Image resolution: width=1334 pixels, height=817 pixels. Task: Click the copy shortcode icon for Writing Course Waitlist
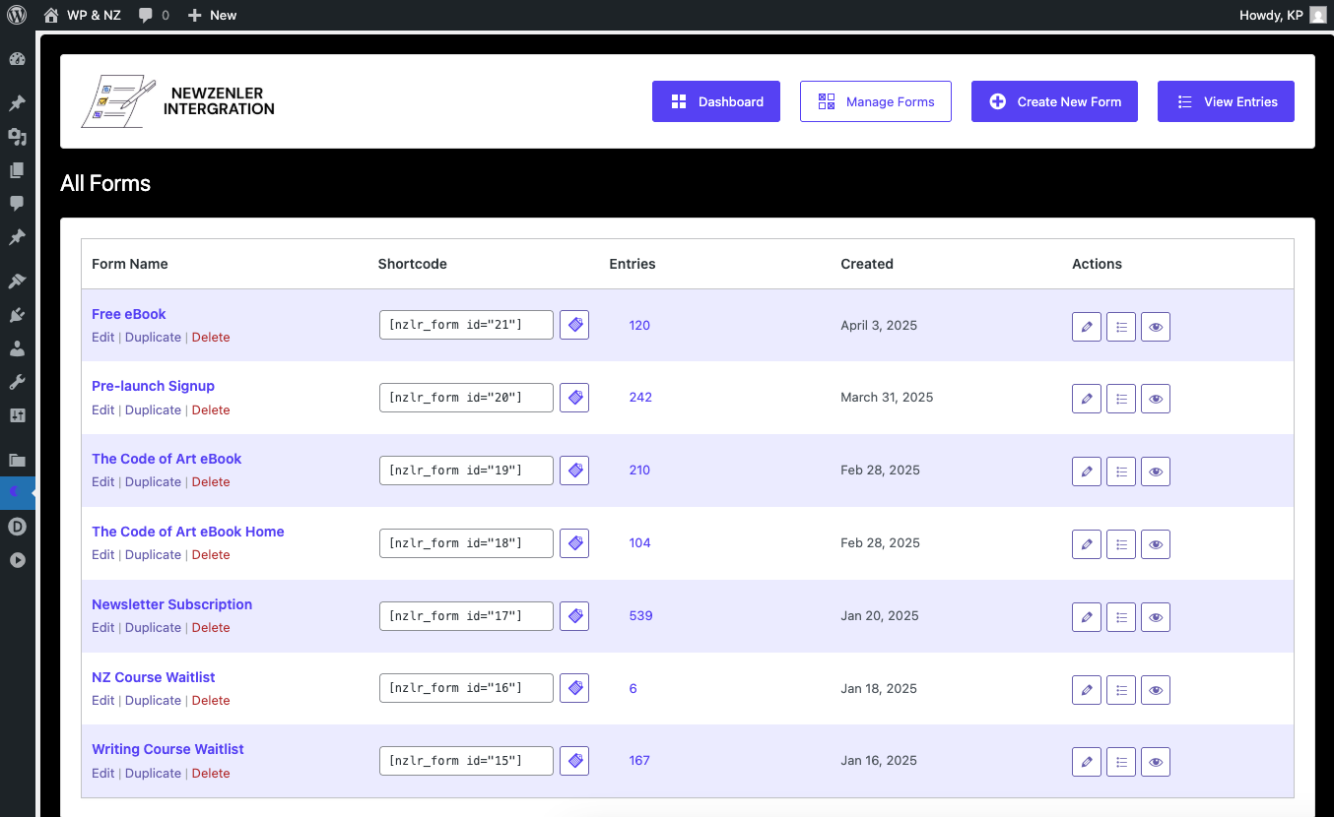574,761
